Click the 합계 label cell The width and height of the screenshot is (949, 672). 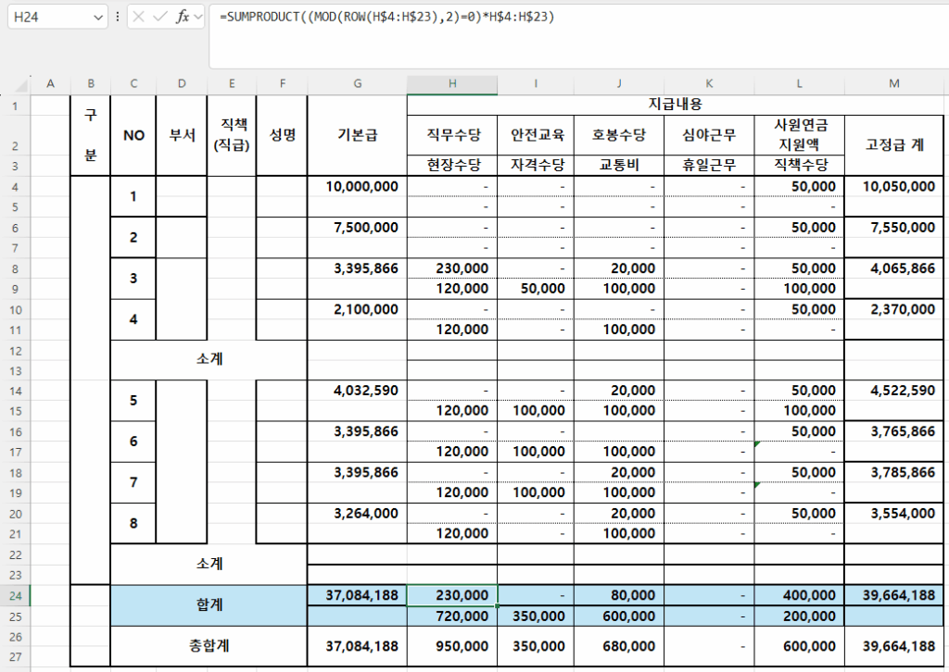[x=209, y=605]
